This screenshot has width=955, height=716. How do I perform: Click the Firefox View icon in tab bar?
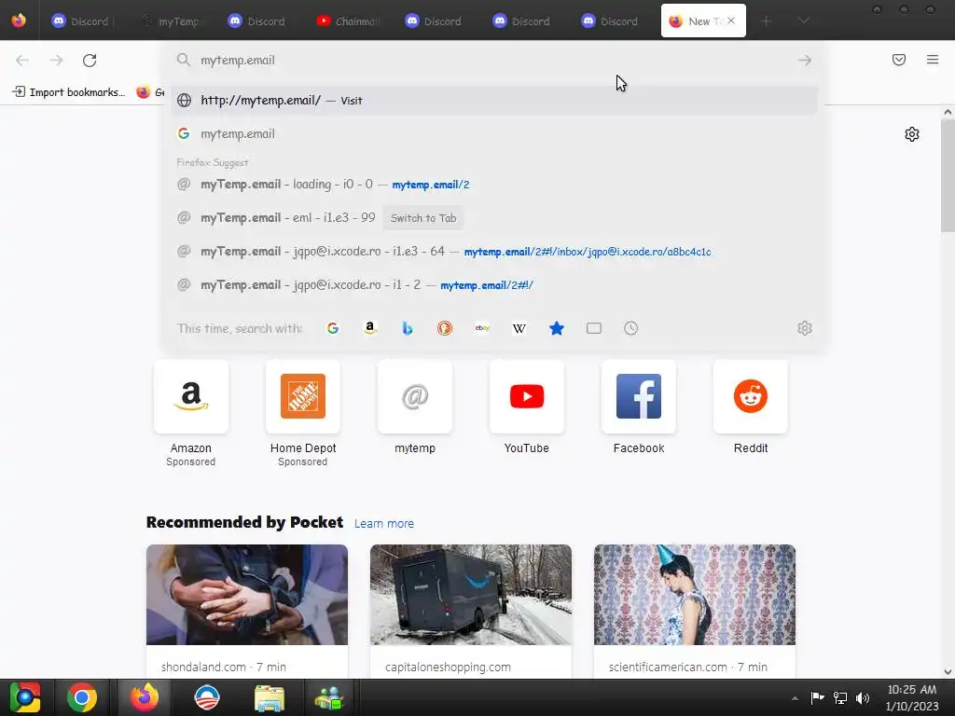19,21
